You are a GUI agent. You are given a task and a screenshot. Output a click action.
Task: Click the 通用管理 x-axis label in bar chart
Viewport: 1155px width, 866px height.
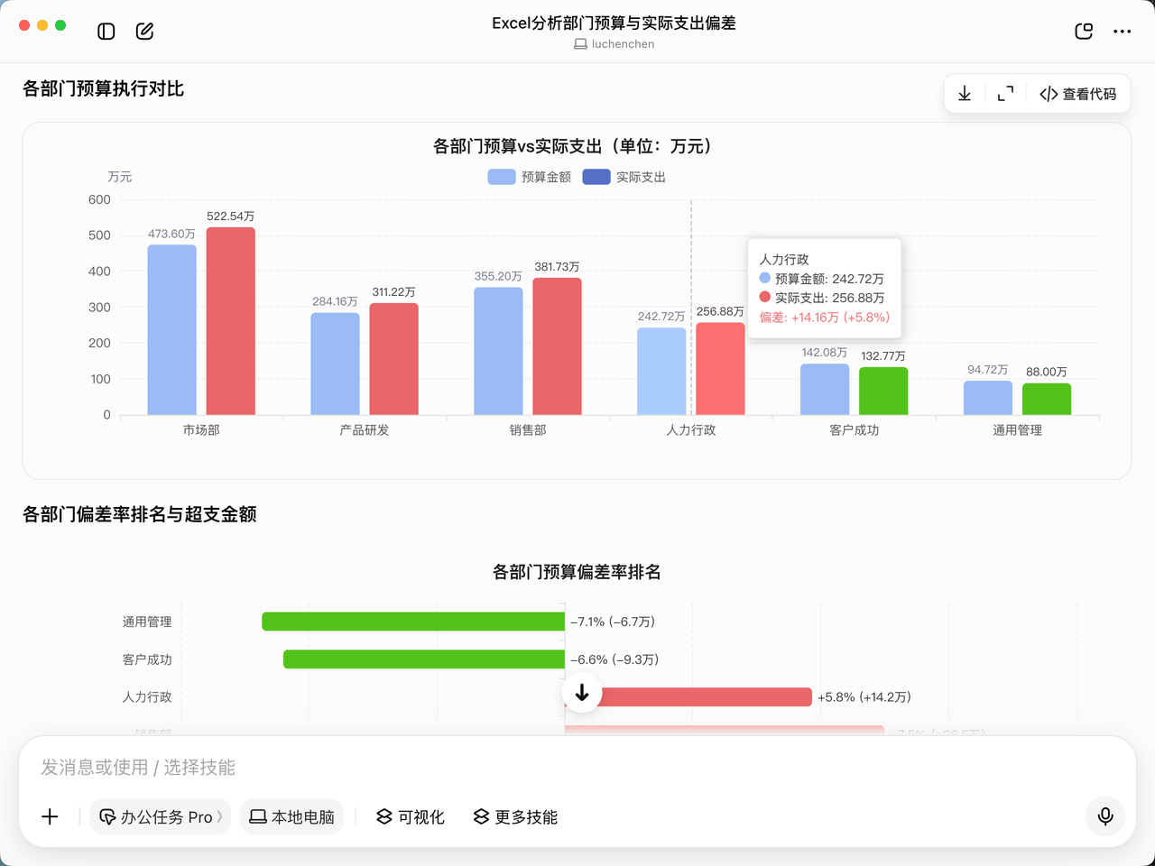[x=1018, y=430]
